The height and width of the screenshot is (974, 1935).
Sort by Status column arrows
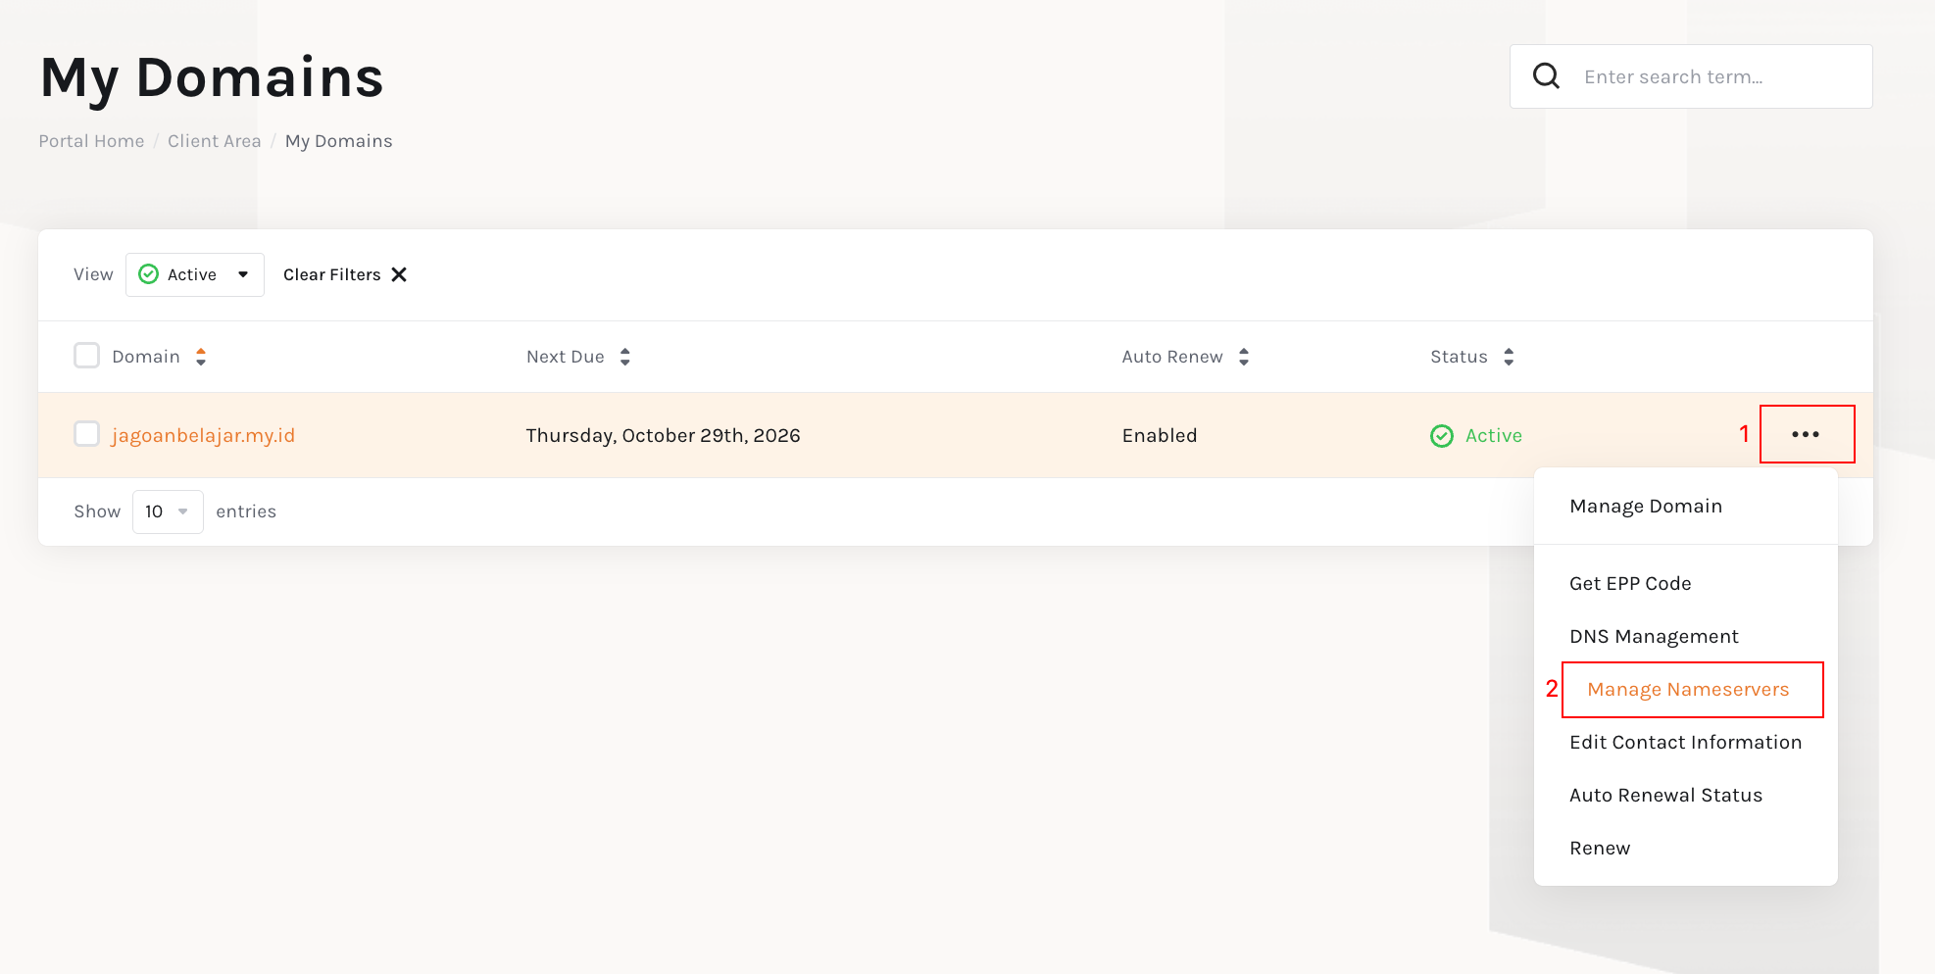pos(1509,357)
